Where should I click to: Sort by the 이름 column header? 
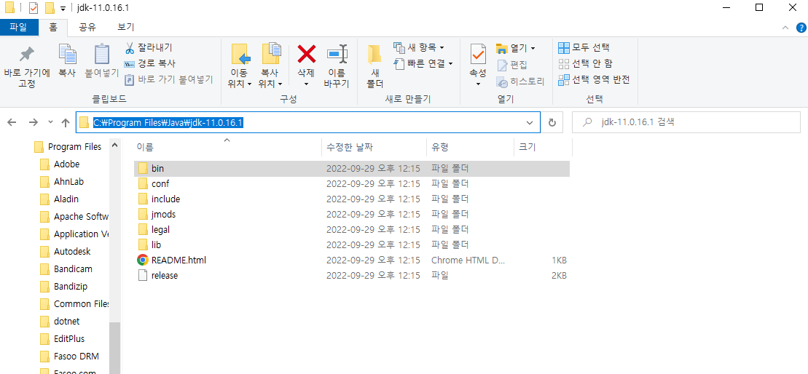tap(227, 147)
